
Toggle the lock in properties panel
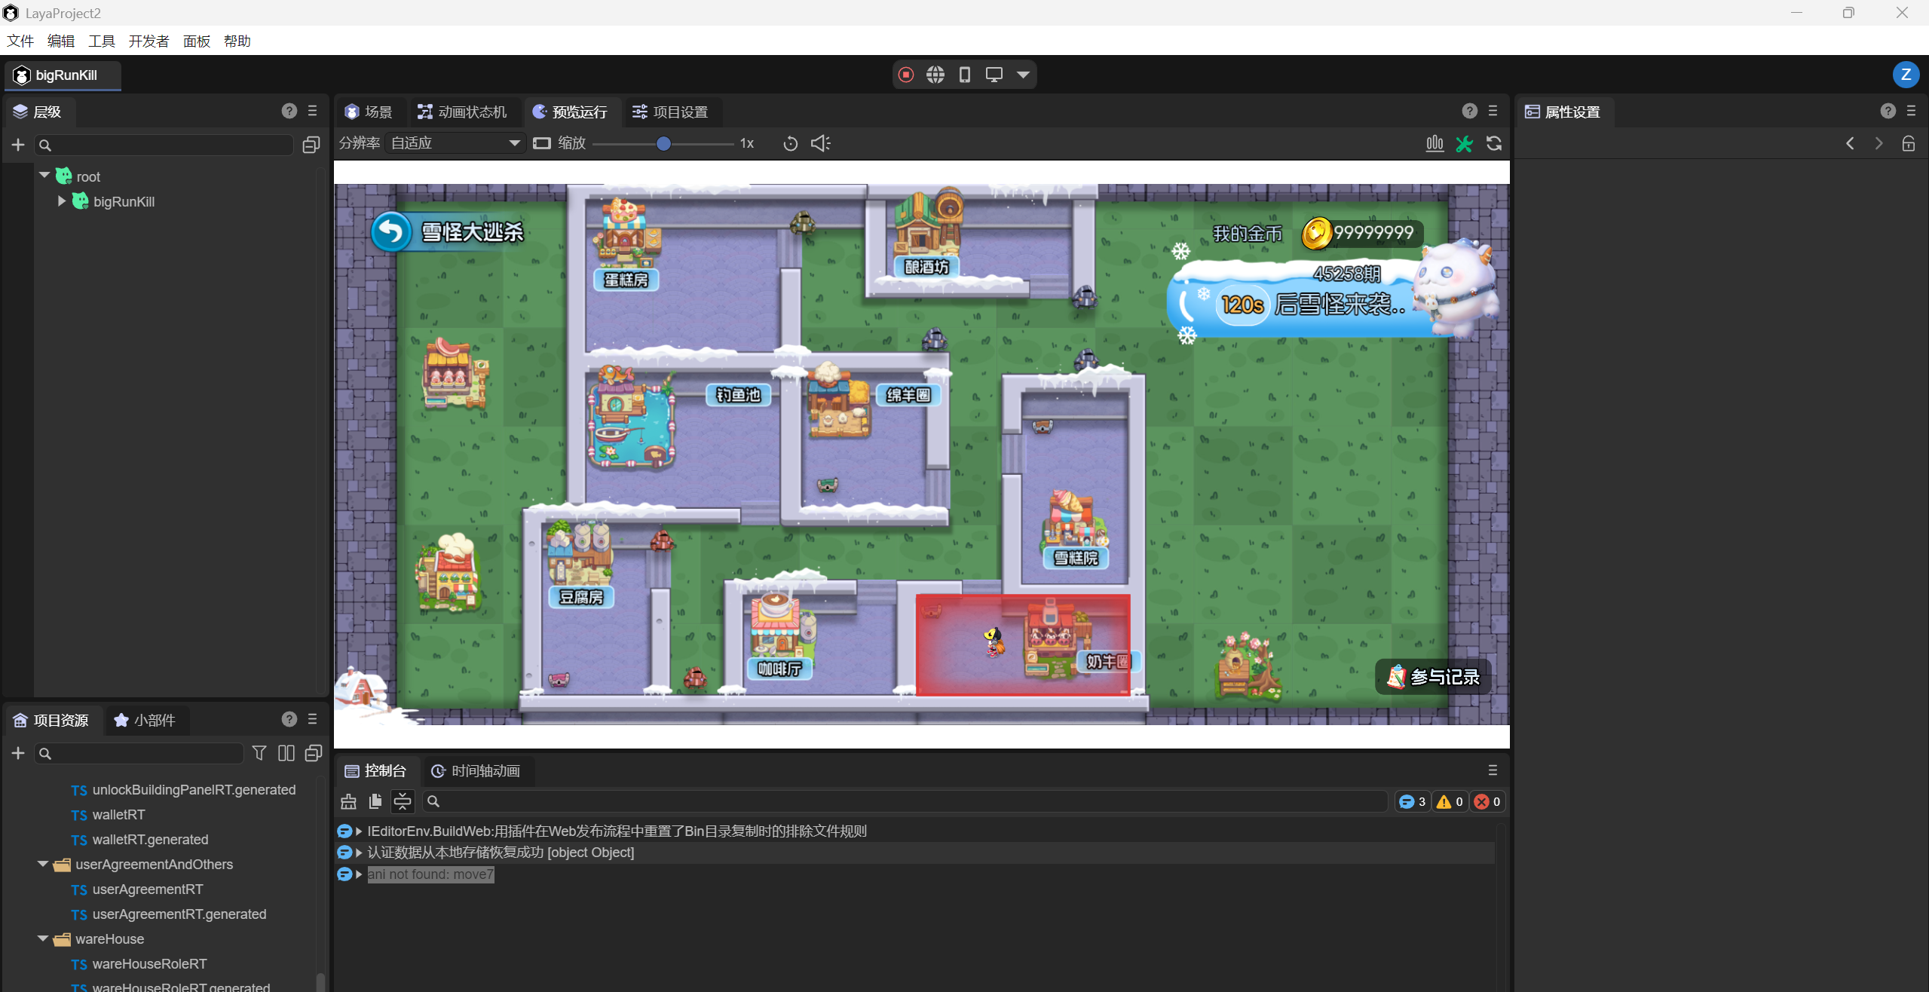tap(1908, 143)
